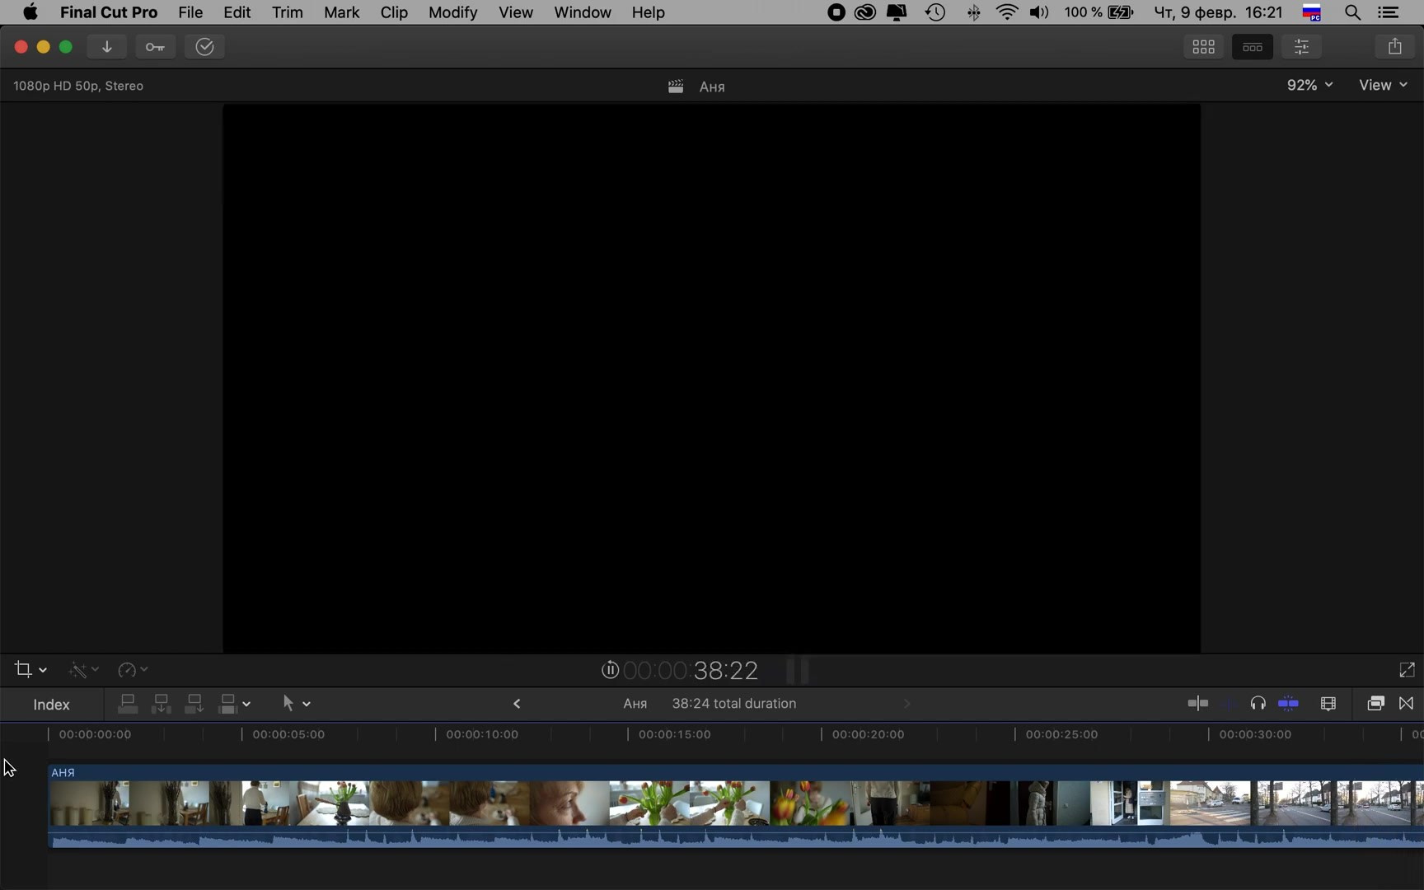Viewport: 1424px width, 890px height.
Task: Click the Insert clip icon
Action: 162,704
